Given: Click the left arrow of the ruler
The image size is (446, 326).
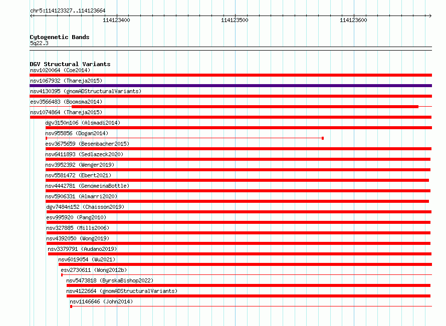Looking at the screenshot, I should tap(32, 16).
